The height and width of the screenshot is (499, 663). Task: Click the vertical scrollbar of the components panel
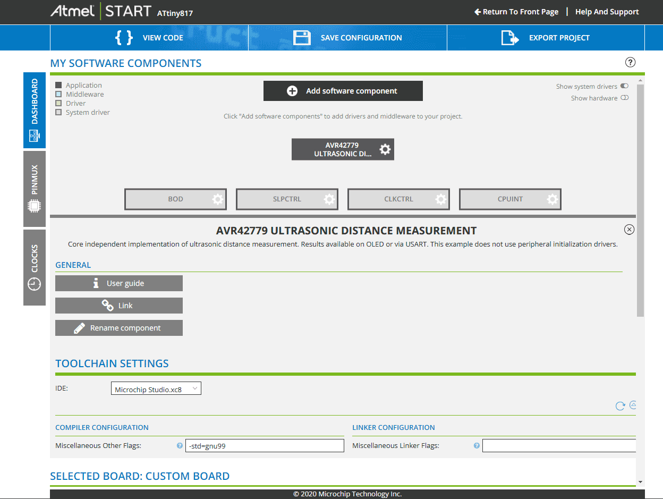[640, 200]
